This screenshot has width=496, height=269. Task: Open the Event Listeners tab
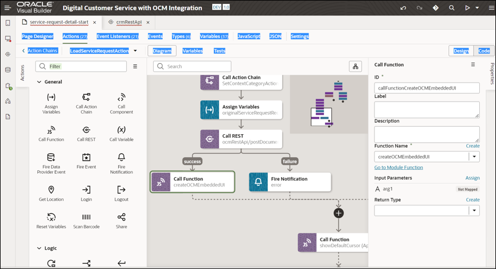[x=118, y=36]
